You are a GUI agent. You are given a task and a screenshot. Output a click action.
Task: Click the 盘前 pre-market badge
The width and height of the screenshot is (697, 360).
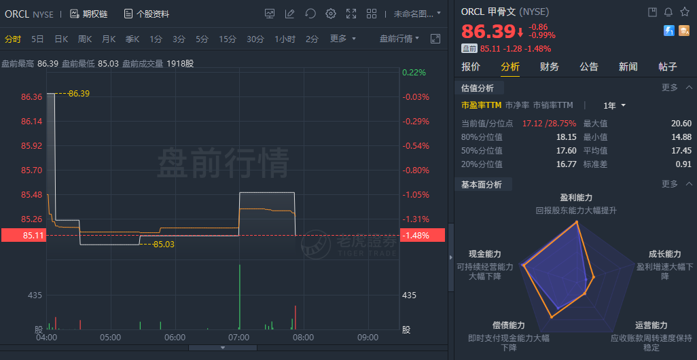469,48
